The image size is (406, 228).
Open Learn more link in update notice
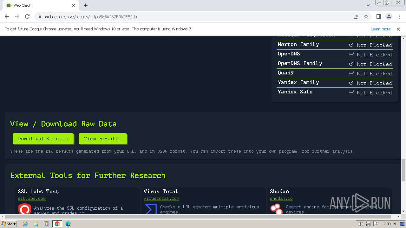coord(381,29)
